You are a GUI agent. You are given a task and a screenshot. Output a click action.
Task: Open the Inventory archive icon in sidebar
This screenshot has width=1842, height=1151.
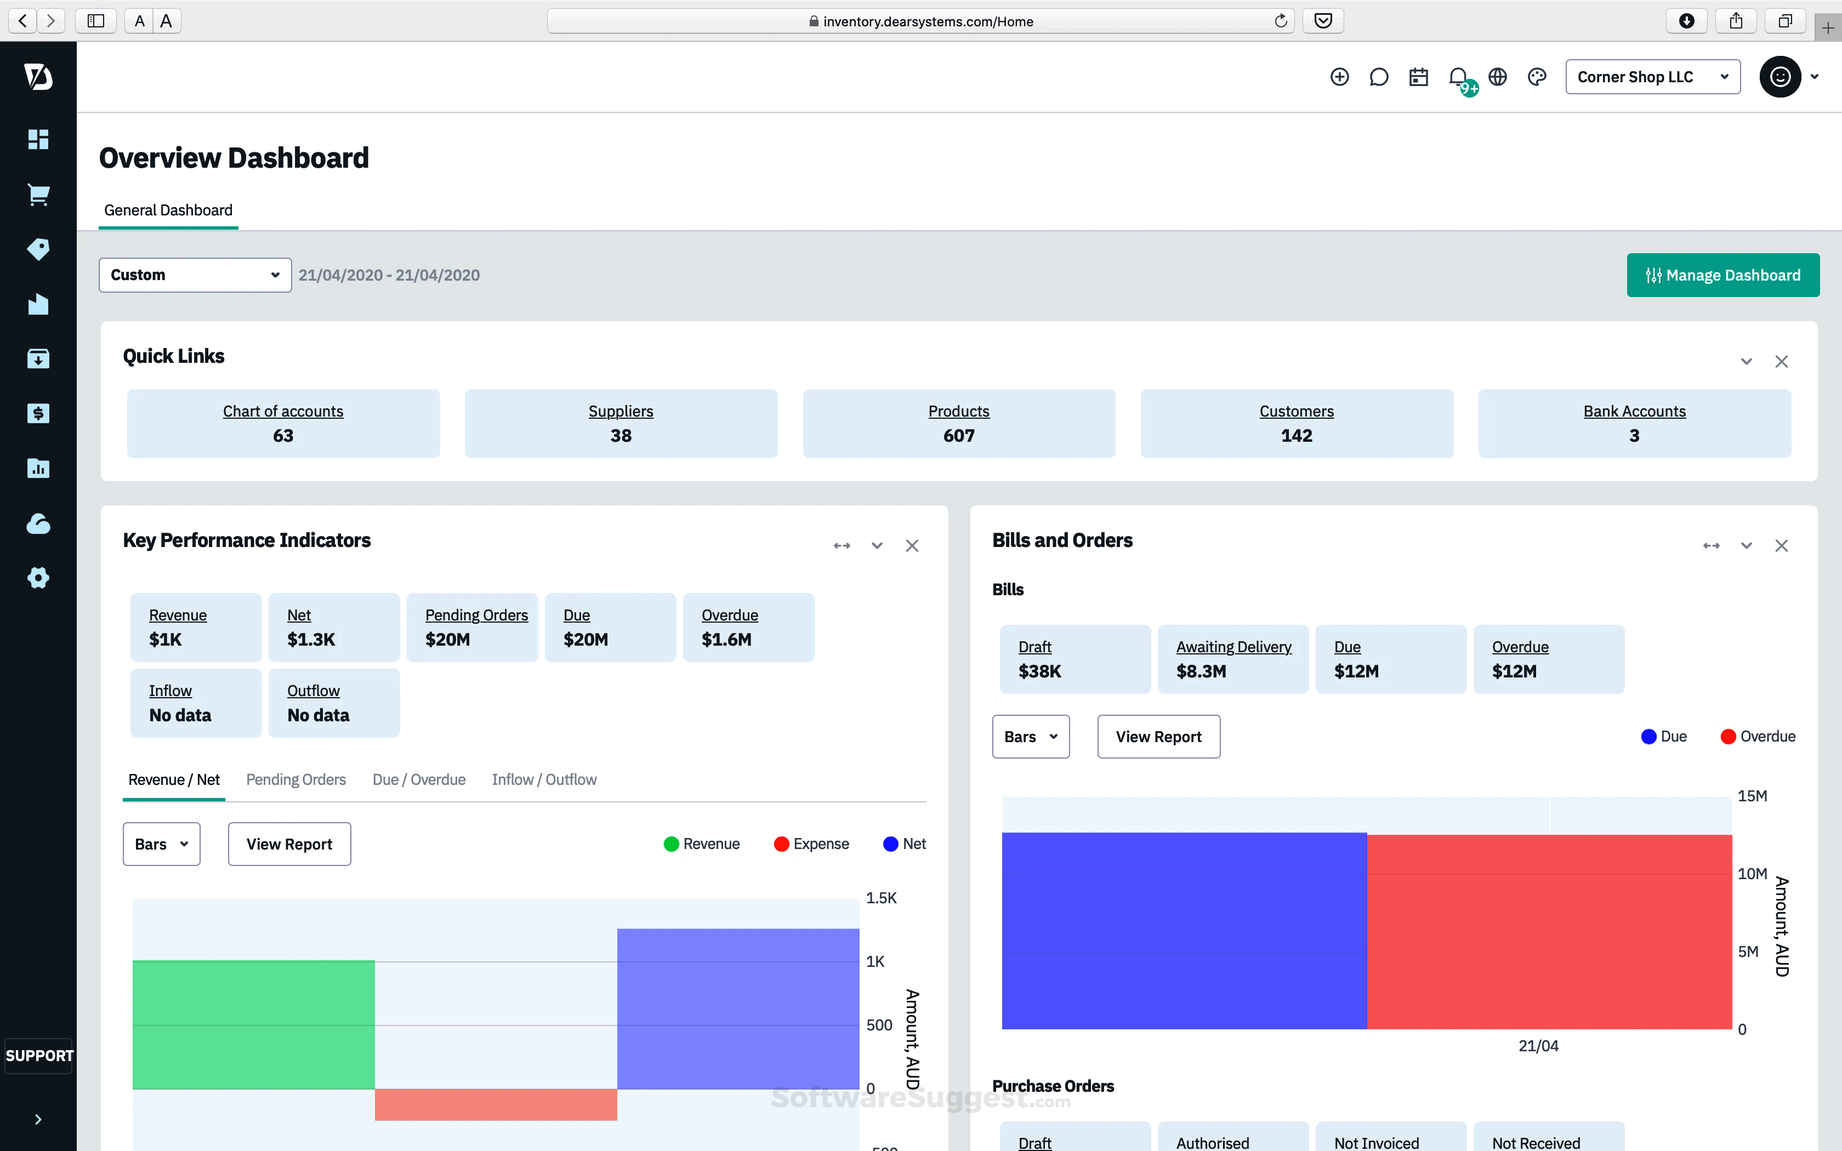[x=38, y=358]
